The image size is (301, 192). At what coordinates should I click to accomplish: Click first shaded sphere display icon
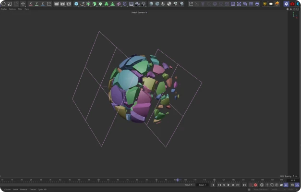click(x=151, y=4)
